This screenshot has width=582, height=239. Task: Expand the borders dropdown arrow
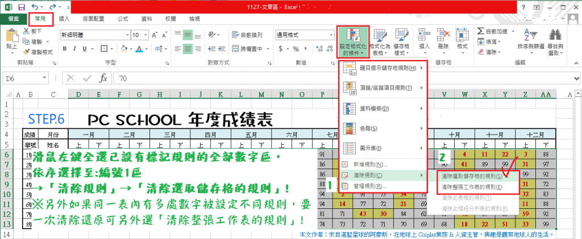(111, 49)
